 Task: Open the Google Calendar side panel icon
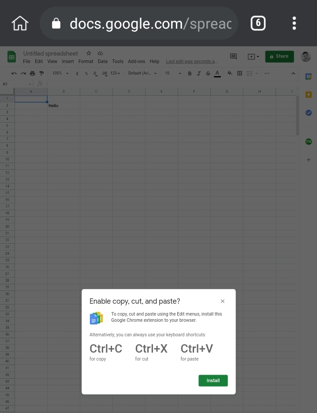point(309,76)
